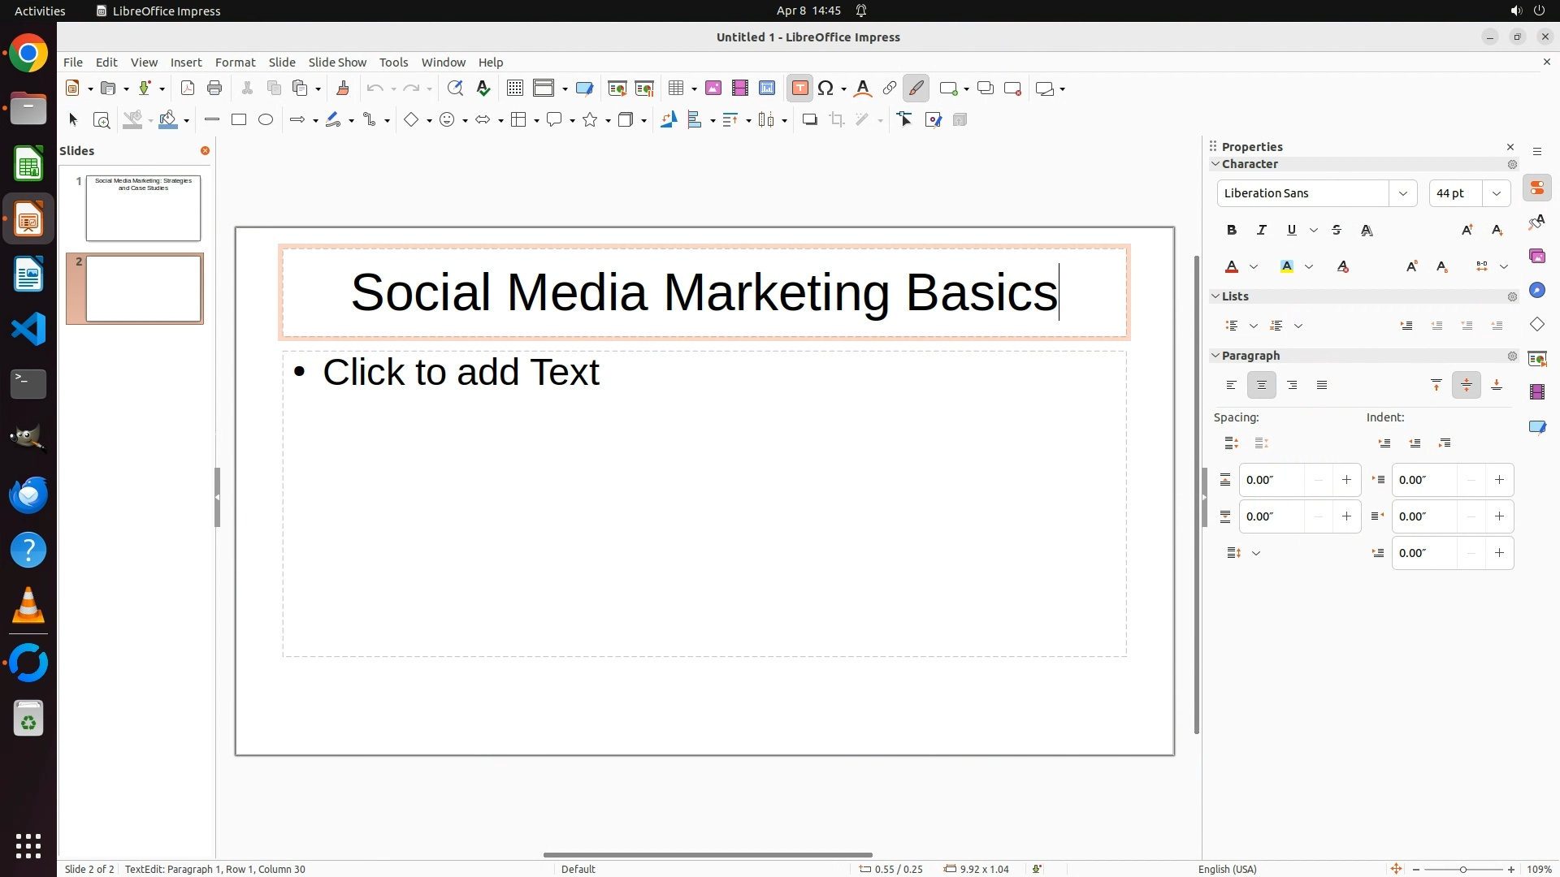The image size is (1560, 877).
Task: Toggle Bold in the Character panel
Action: coord(1232,231)
